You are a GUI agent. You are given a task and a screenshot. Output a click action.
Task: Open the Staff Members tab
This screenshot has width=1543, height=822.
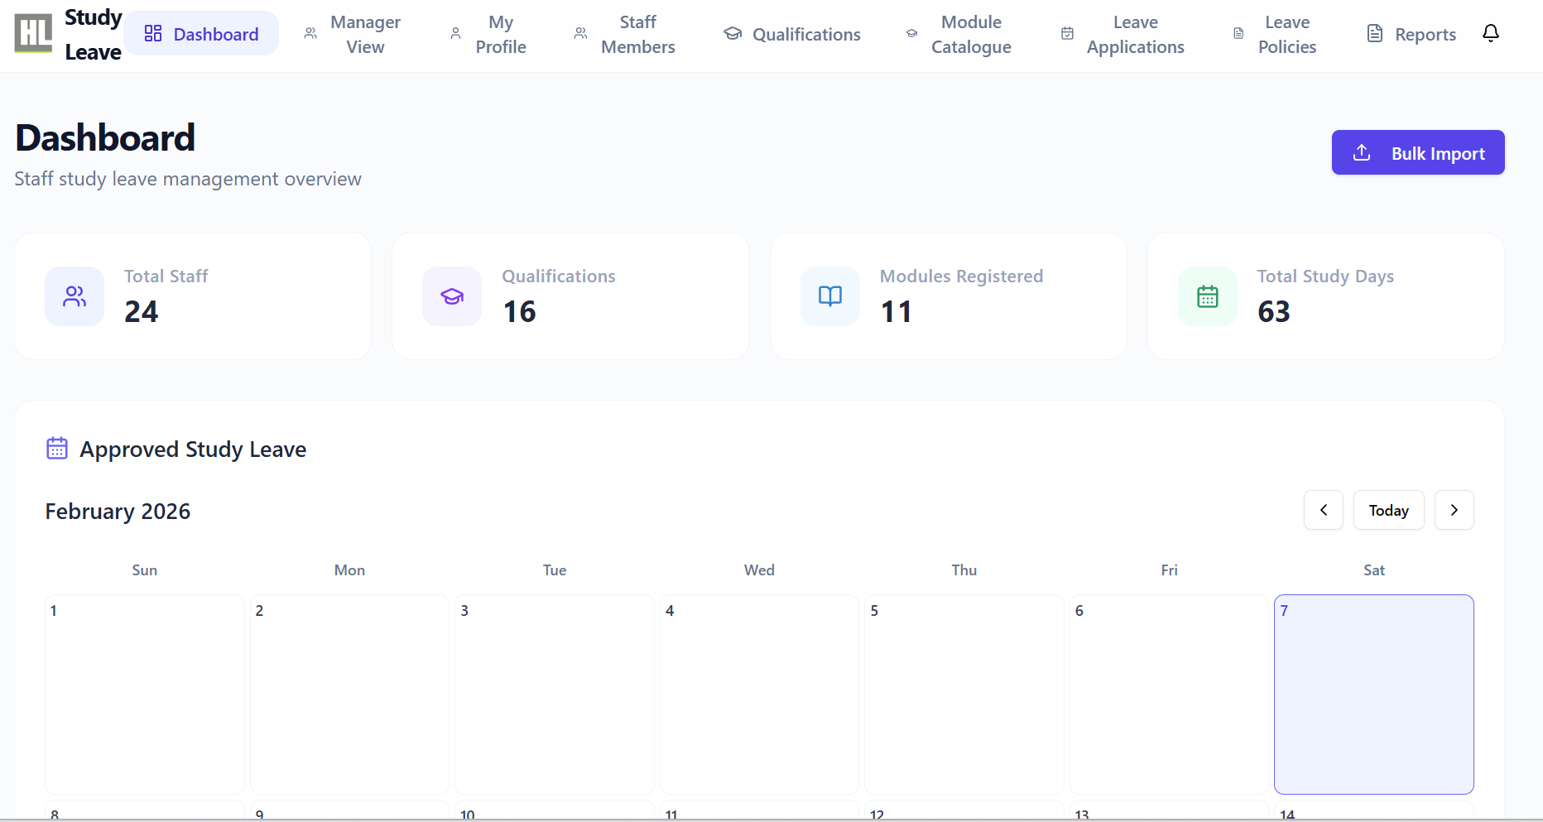(625, 34)
